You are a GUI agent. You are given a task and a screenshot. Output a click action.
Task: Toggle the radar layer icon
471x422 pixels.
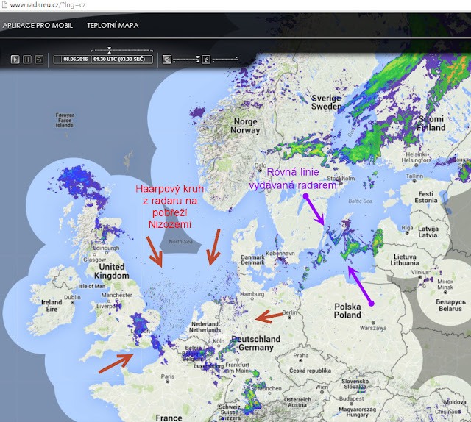click(167, 59)
